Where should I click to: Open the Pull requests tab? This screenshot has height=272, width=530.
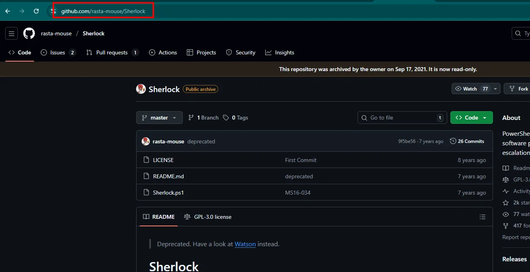(x=112, y=52)
